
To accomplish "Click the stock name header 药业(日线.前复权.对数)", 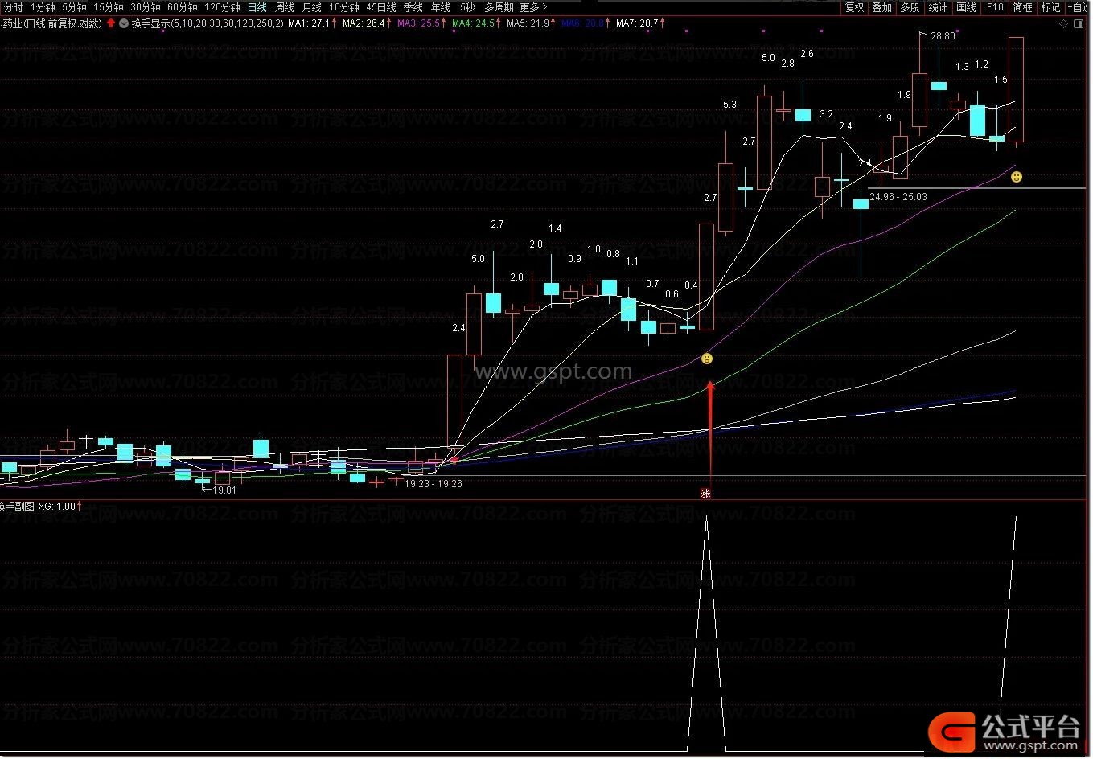I will 51,23.
